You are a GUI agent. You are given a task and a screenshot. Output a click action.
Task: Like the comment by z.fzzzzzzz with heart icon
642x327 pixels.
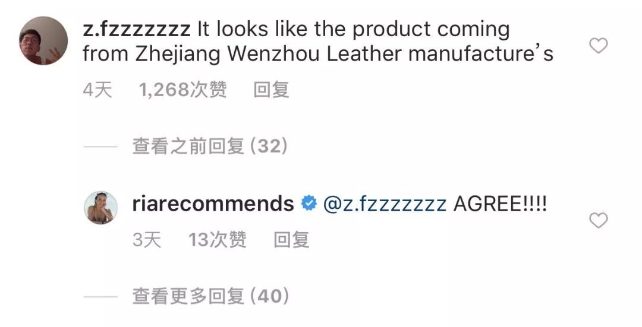coord(598,45)
